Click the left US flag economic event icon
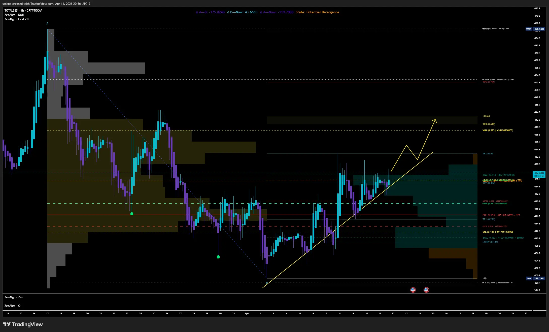This screenshot has height=332, width=549. [413, 290]
